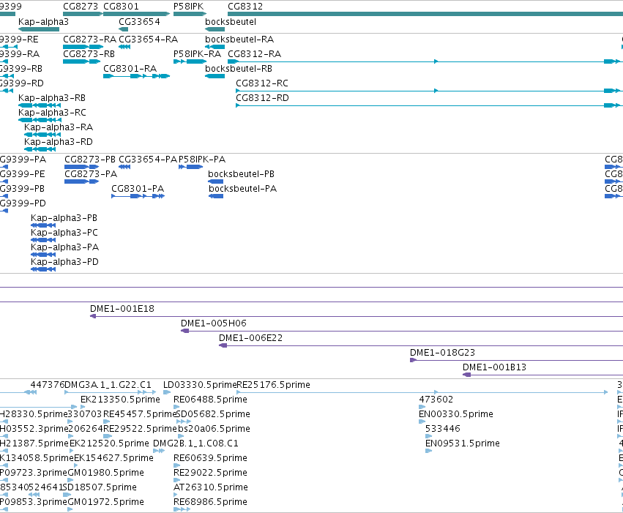
Task: Click the P58IPK gene name
Action: pyautogui.click(x=188, y=7)
